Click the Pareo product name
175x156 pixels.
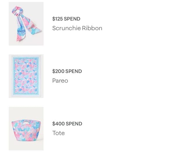pos(60,80)
